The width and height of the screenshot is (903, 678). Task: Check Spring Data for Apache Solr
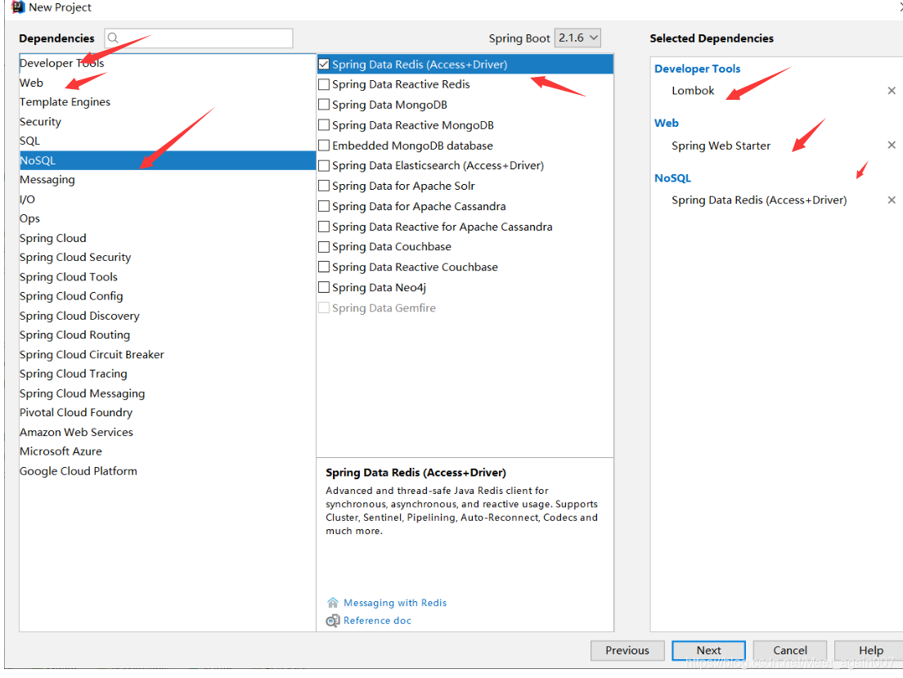324,186
